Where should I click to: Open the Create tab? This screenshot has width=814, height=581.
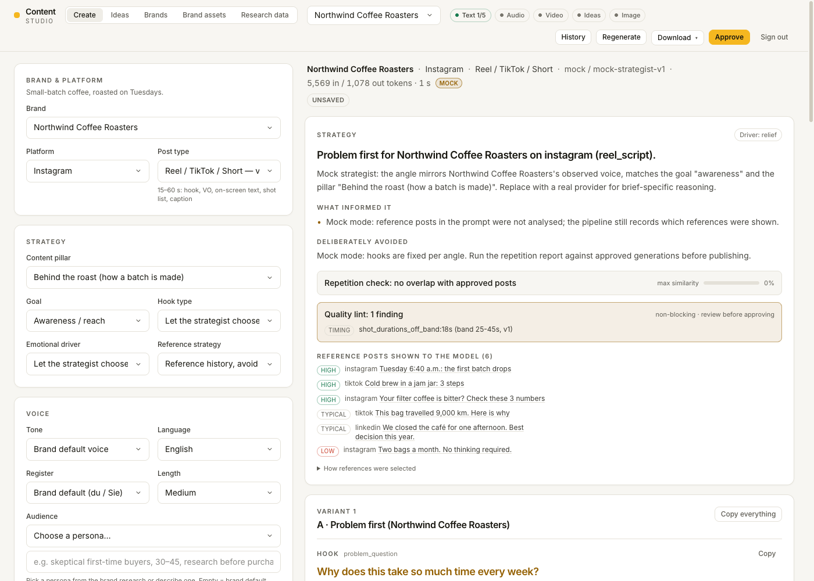(84, 15)
